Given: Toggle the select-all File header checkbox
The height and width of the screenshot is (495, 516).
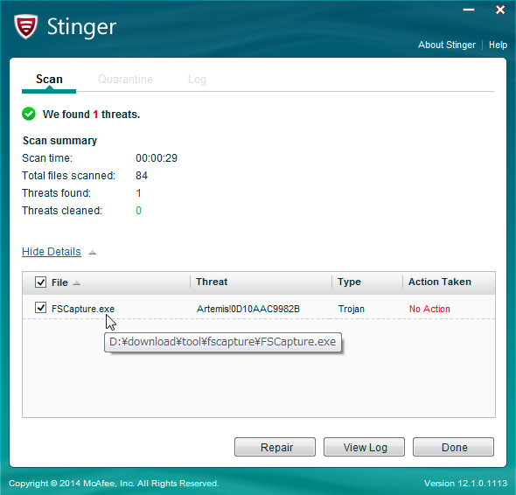Looking at the screenshot, I should [x=40, y=282].
